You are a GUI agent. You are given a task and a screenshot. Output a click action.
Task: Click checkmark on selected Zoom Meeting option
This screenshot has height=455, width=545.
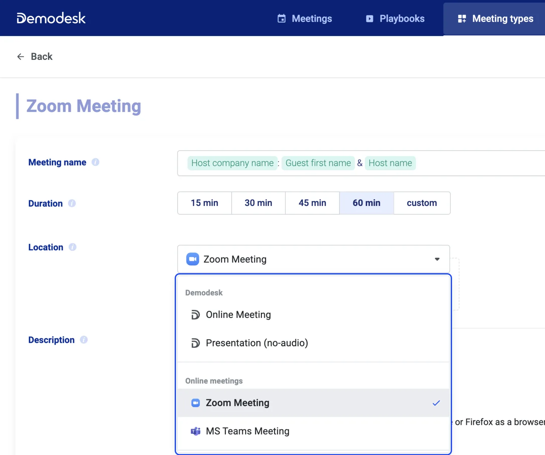pos(436,403)
